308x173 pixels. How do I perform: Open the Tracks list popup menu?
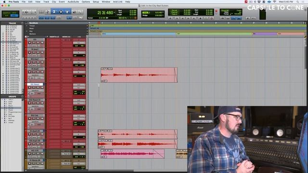click(22, 23)
